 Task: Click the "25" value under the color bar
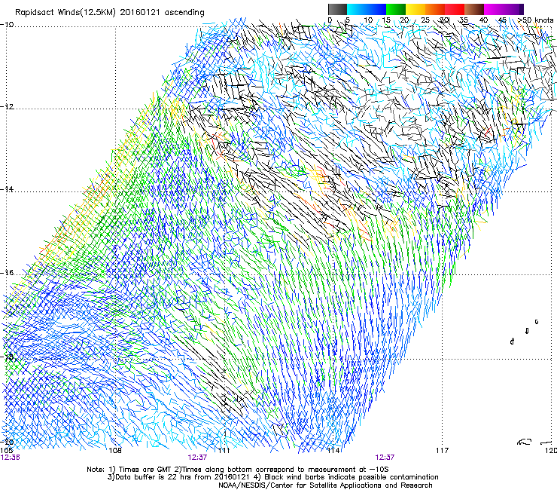pyautogui.click(x=425, y=20)
